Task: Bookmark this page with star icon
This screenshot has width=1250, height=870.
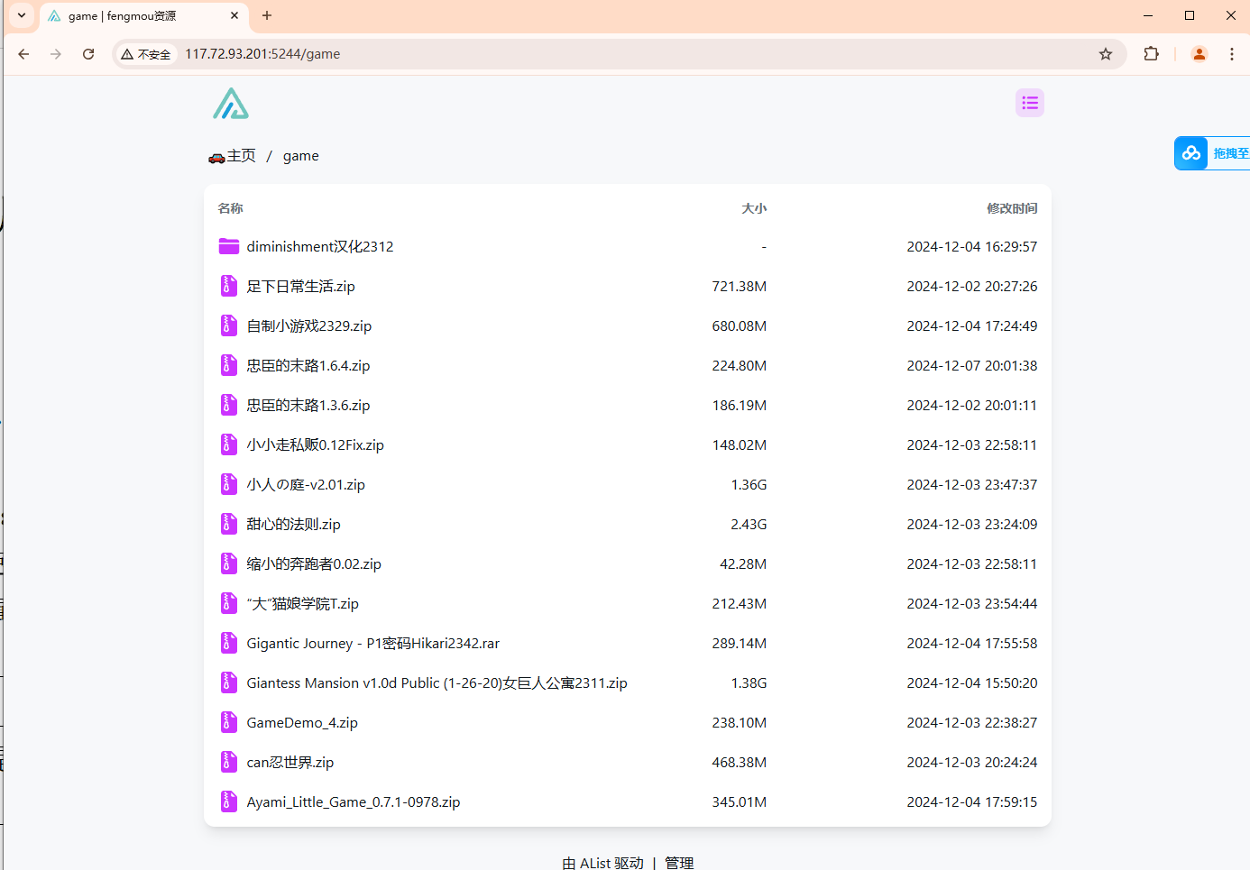Action: (1106, 54)
